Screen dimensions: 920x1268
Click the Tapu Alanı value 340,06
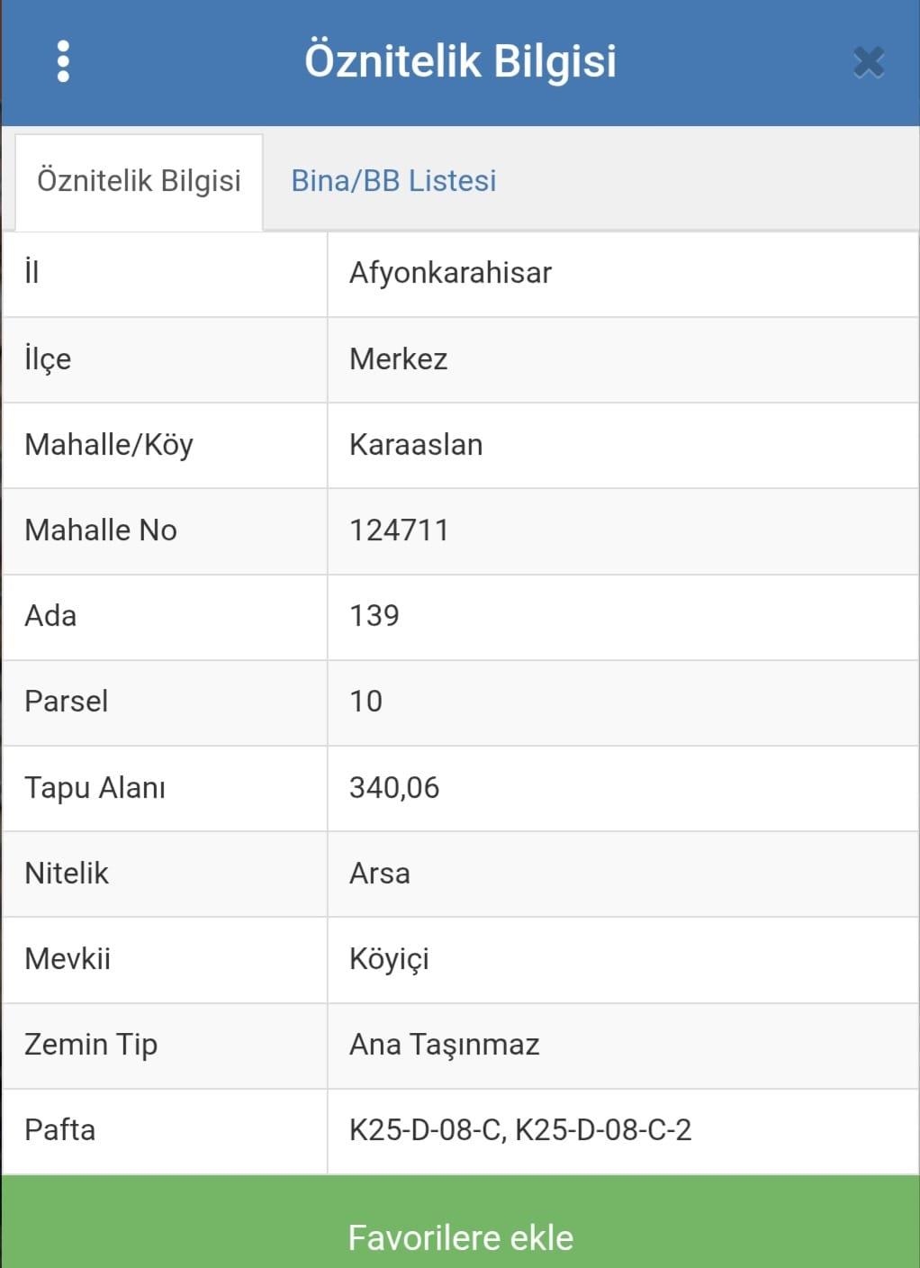[394, 788]
